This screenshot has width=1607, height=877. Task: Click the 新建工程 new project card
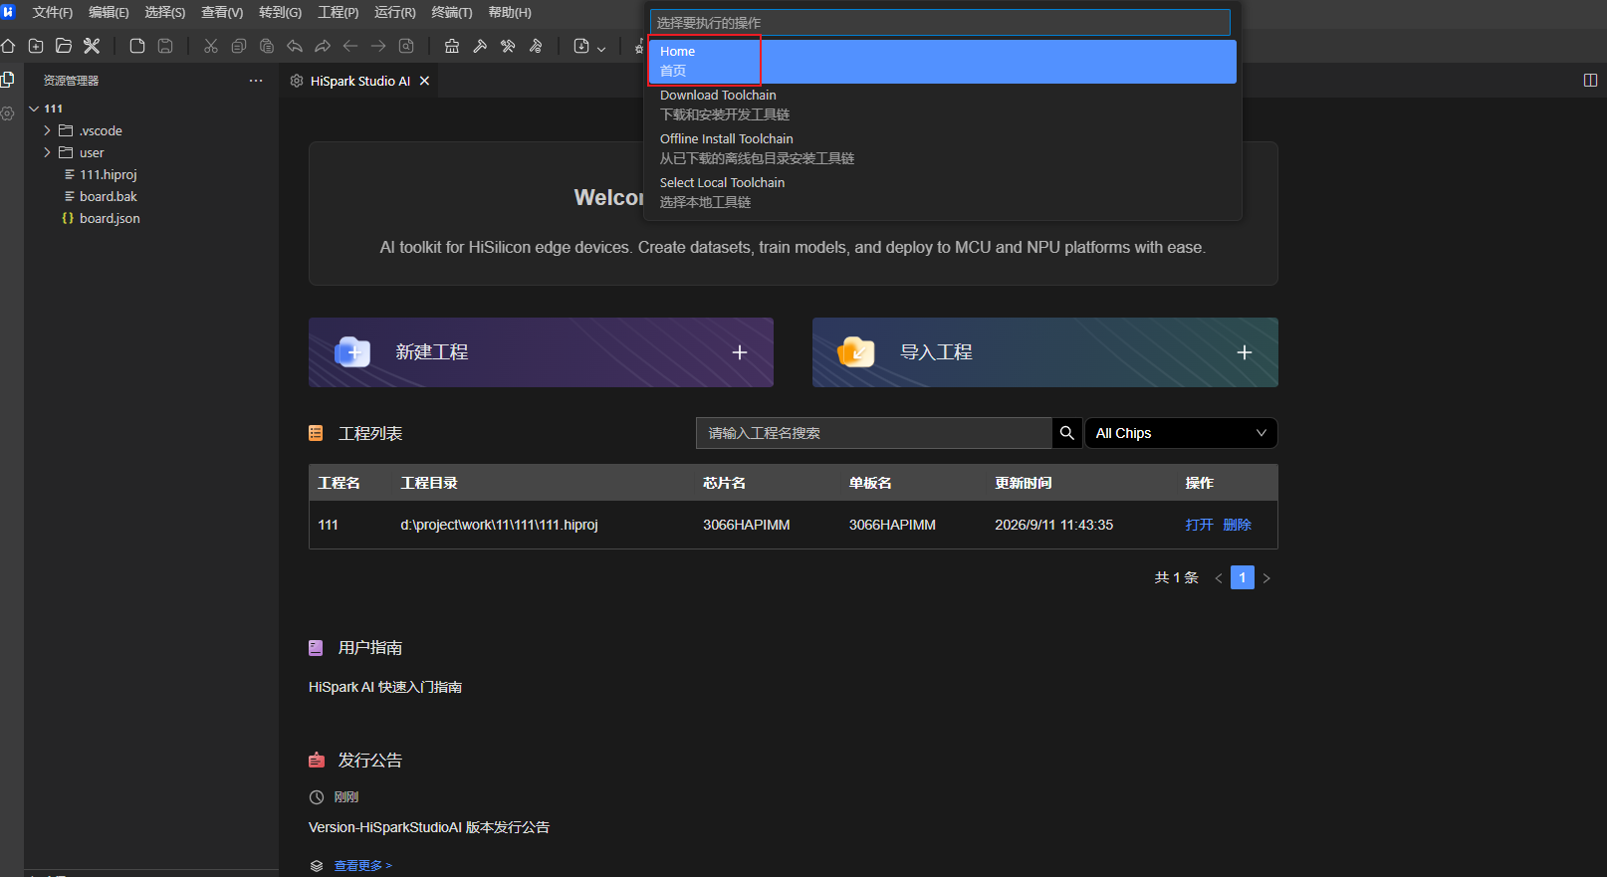tap(541, 352)
